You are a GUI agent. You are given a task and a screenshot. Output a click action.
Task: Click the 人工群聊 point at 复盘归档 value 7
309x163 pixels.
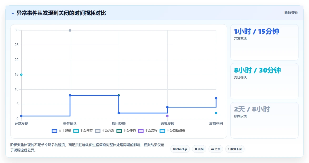pyautogui.click(x=216, y=98)
